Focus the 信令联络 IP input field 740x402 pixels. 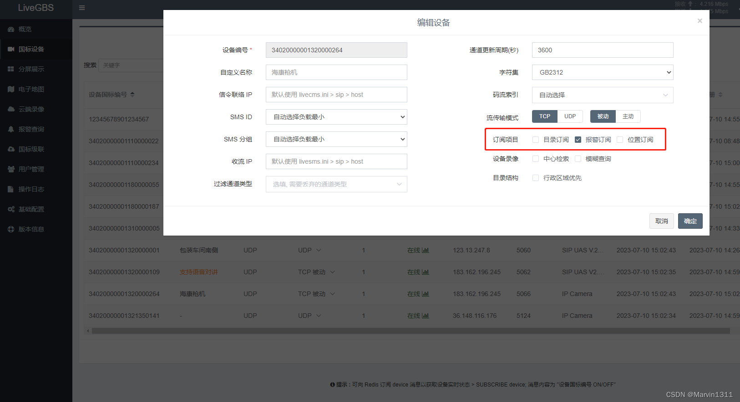point(336,95)
